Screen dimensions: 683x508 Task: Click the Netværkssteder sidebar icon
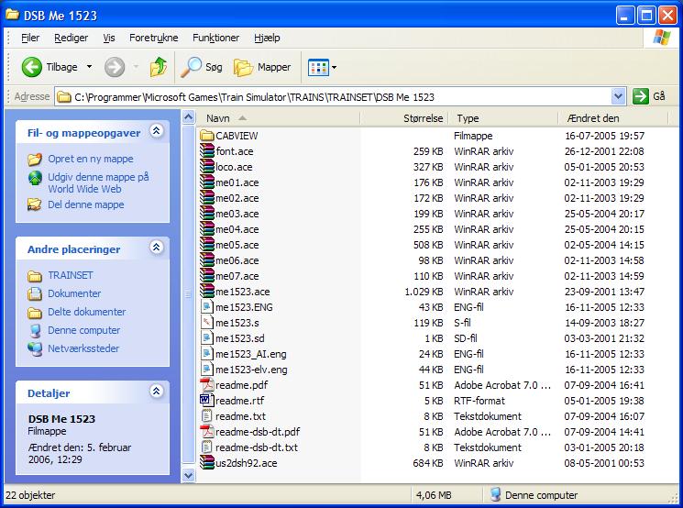35,348
